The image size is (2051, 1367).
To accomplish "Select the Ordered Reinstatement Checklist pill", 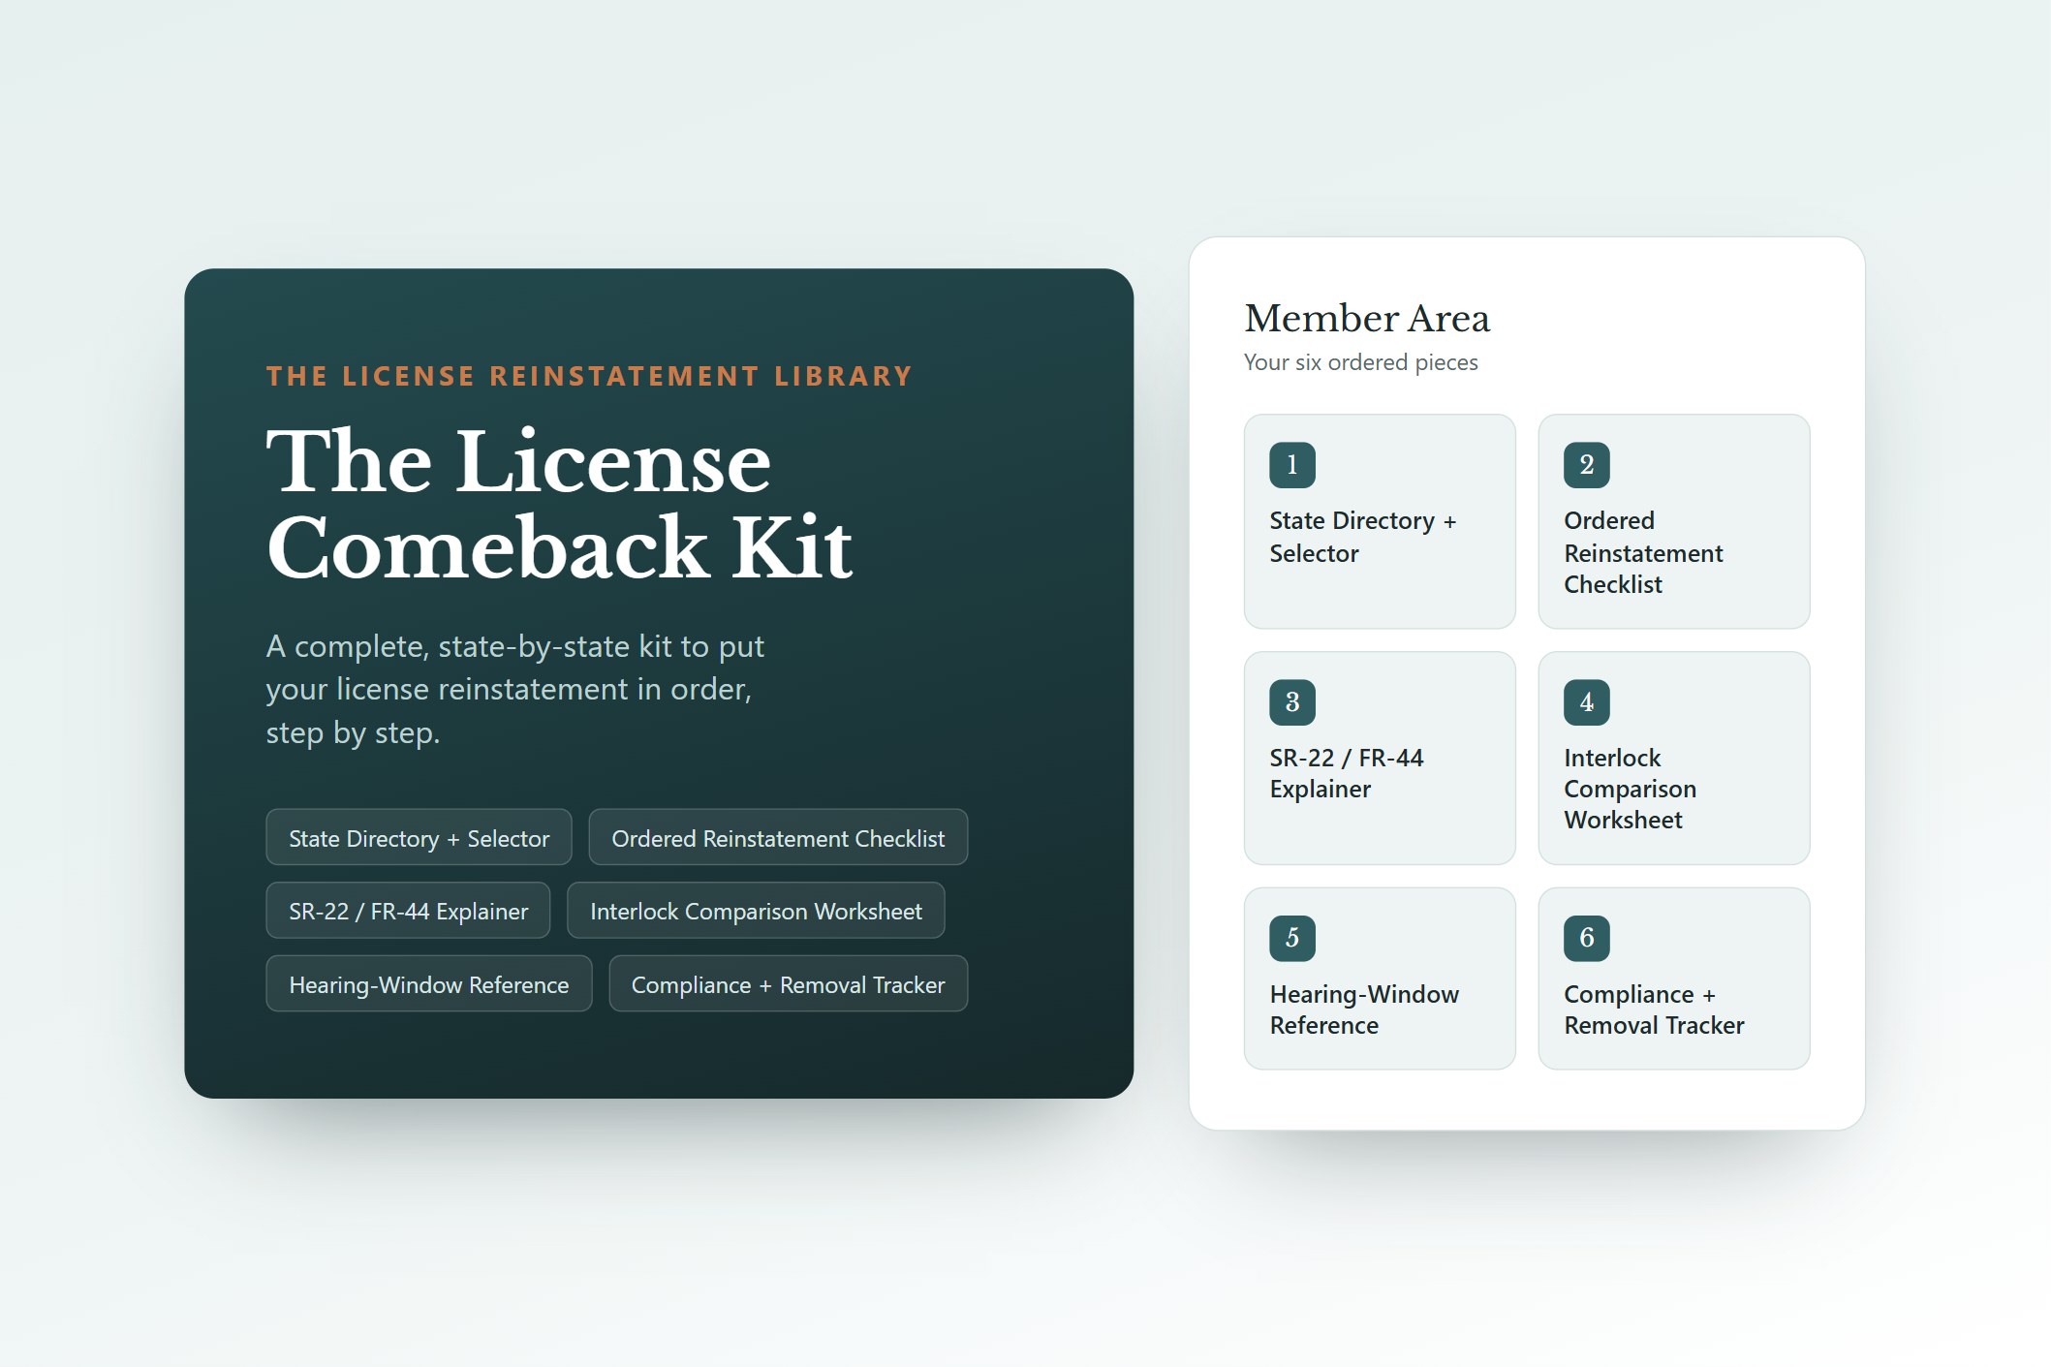I will click(778, 837).
